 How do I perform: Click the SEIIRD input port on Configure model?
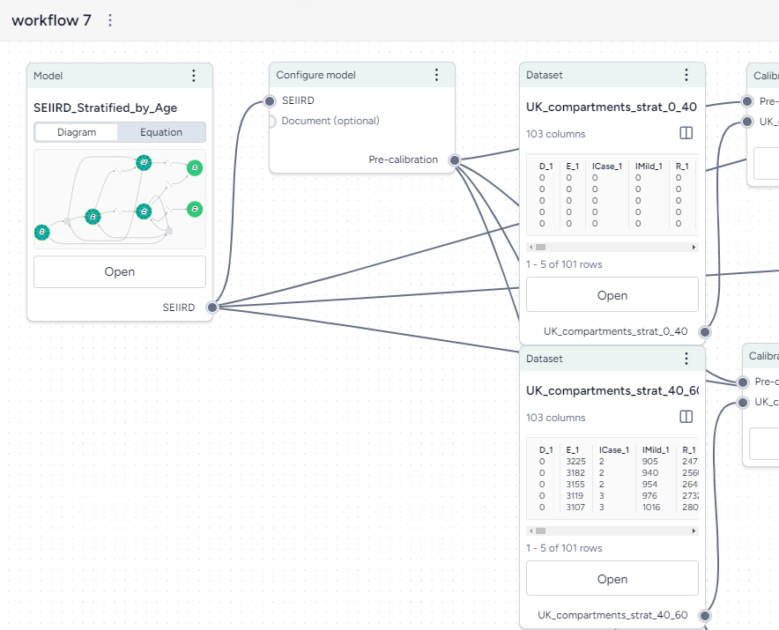(x=270, y=100)
